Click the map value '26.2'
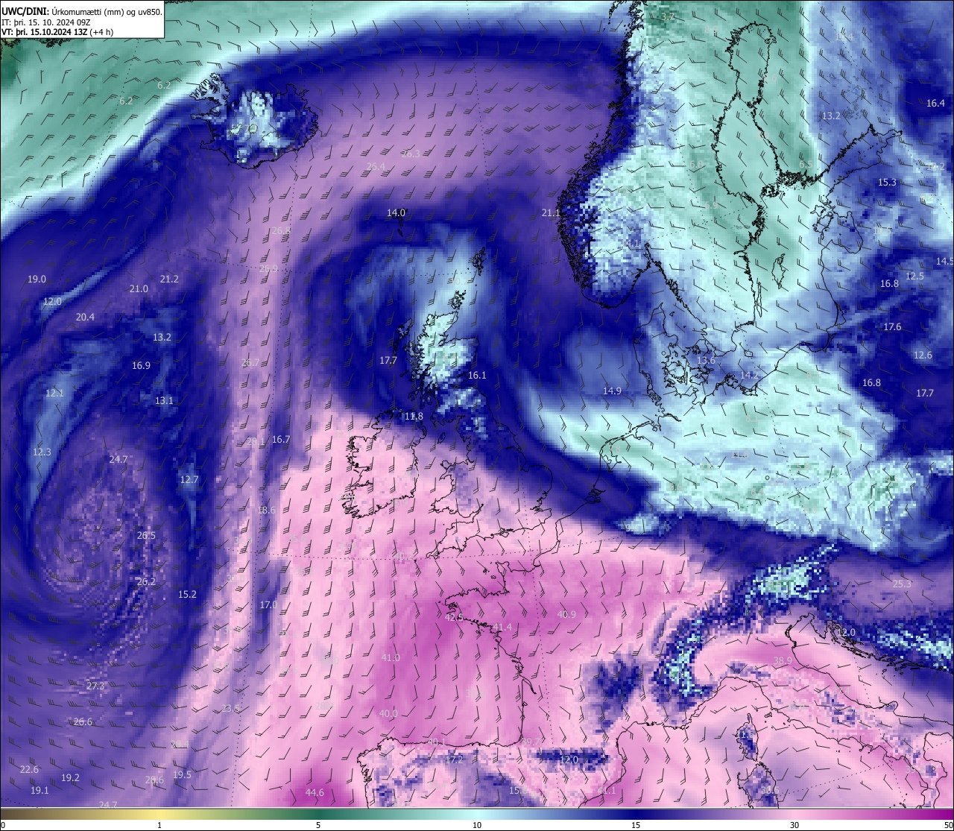Image resolution: width=954 pixels, height=831 pixels. 146,581
